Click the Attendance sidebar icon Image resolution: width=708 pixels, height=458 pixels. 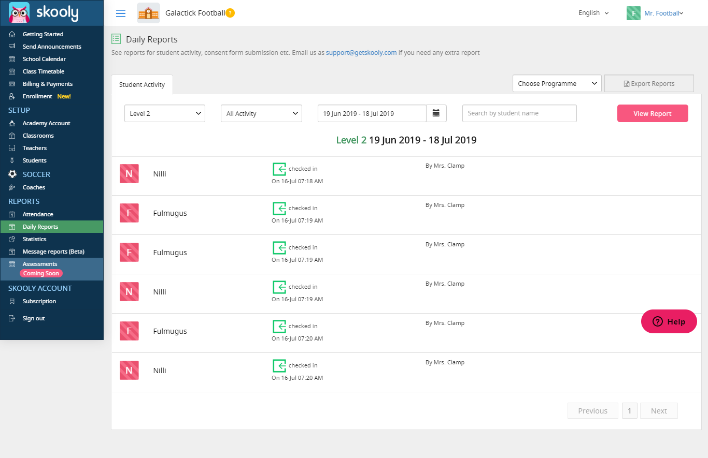[x=12, y=214]
